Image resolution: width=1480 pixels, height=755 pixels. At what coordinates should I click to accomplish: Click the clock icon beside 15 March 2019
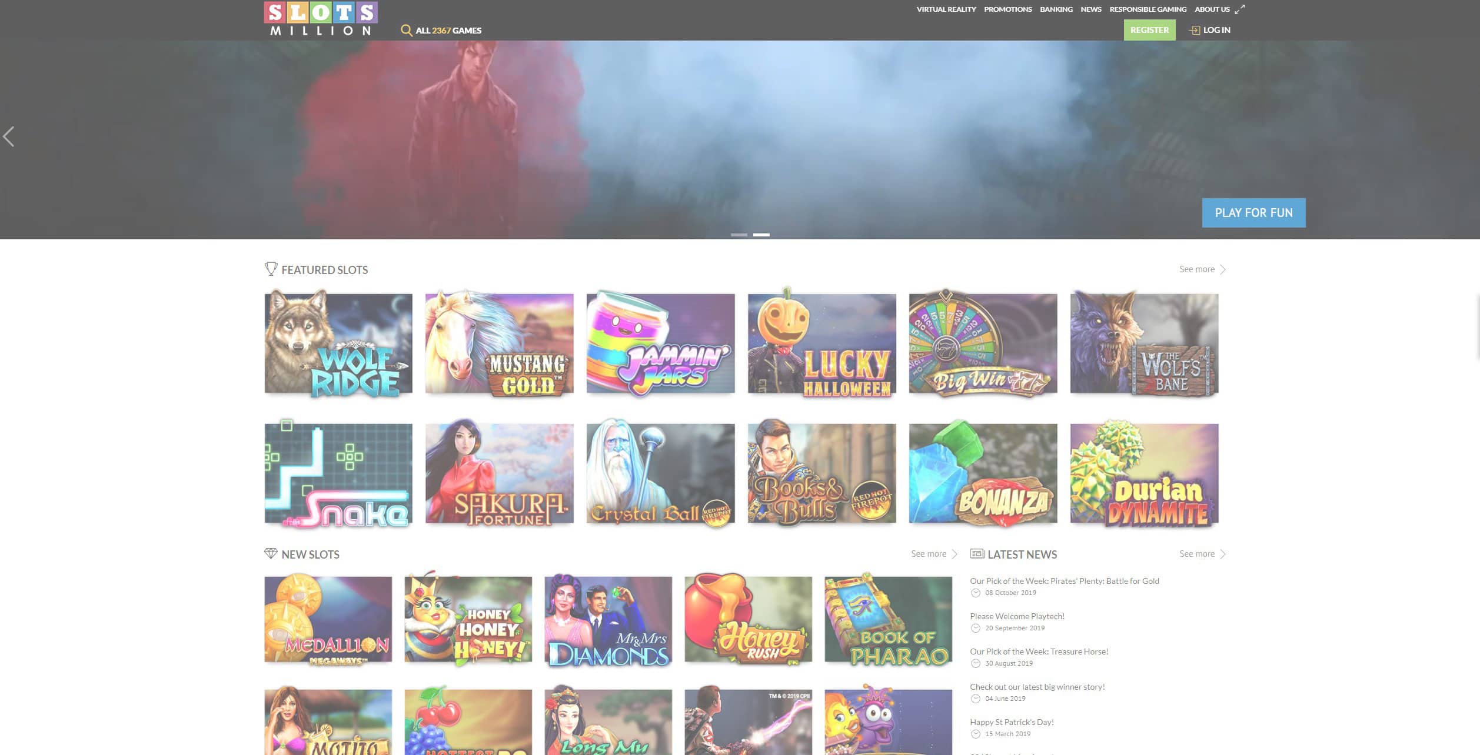click(975, 734)
